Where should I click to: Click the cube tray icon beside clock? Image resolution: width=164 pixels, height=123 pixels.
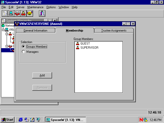[x=145, y=120]
